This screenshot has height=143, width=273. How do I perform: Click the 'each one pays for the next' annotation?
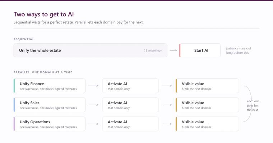[x=253, y=105]
